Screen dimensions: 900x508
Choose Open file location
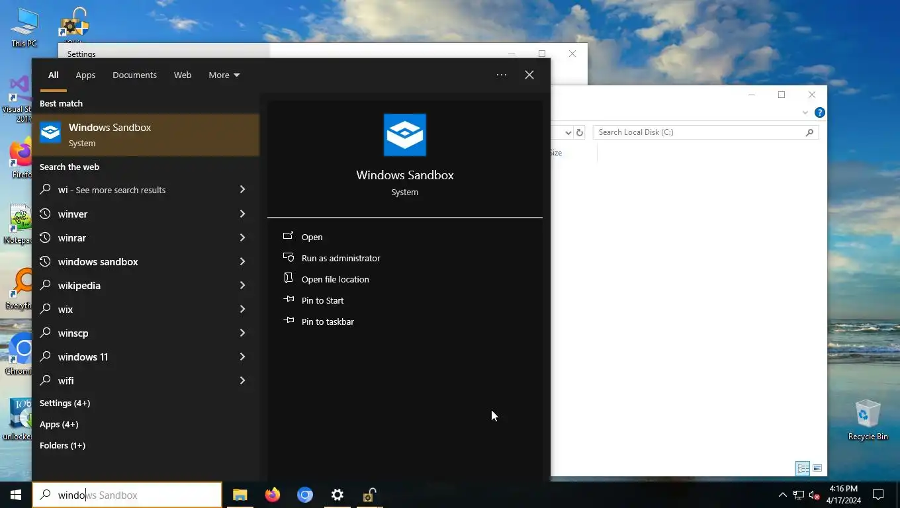click(335, 279)
